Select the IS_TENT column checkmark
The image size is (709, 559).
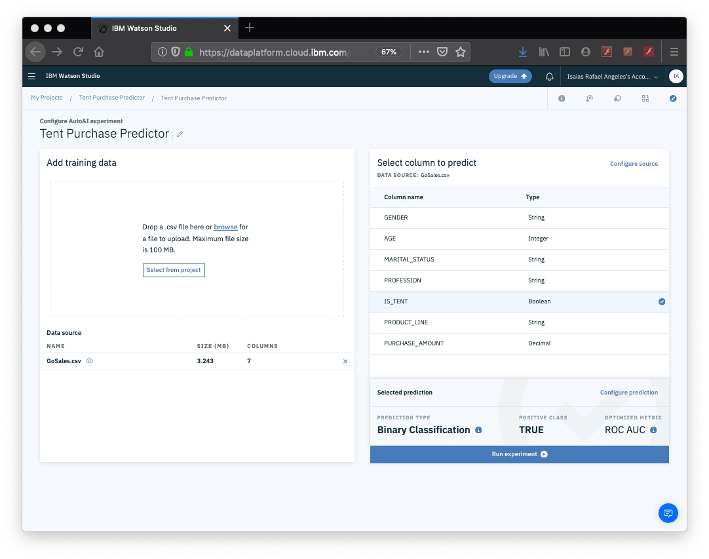tap(661, 301)
